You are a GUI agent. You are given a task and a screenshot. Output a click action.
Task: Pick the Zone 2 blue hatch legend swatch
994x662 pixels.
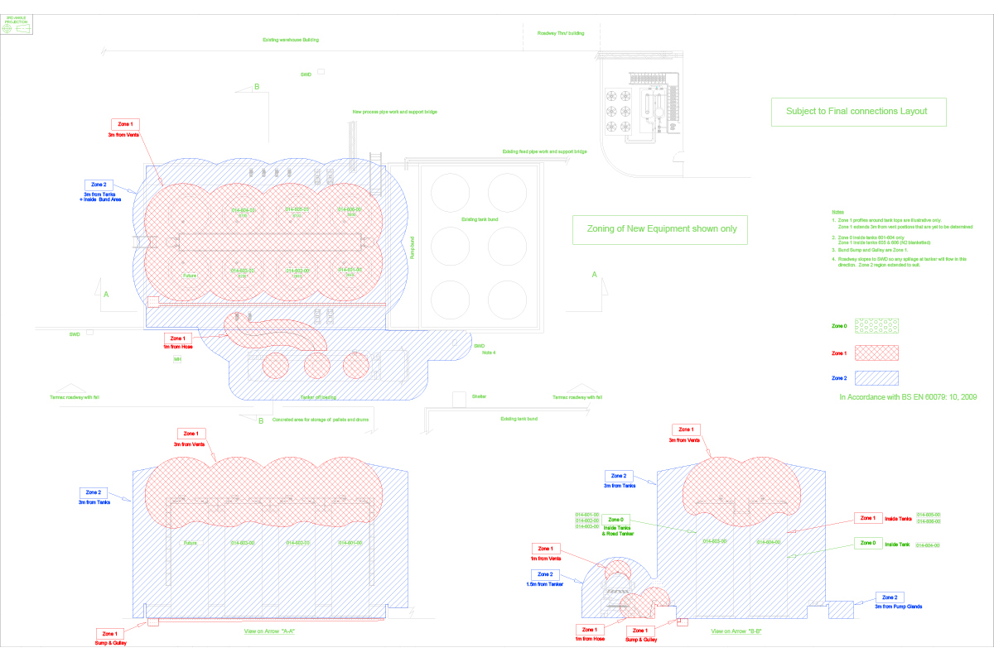tap(876, 378)
